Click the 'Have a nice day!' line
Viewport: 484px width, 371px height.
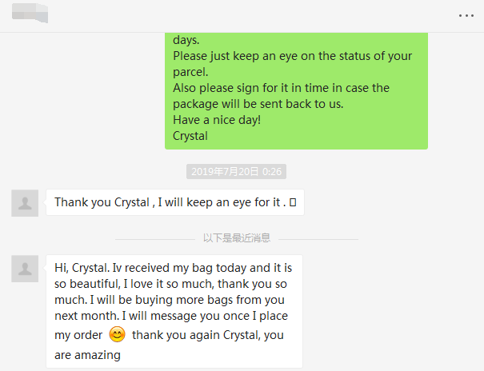216,120
